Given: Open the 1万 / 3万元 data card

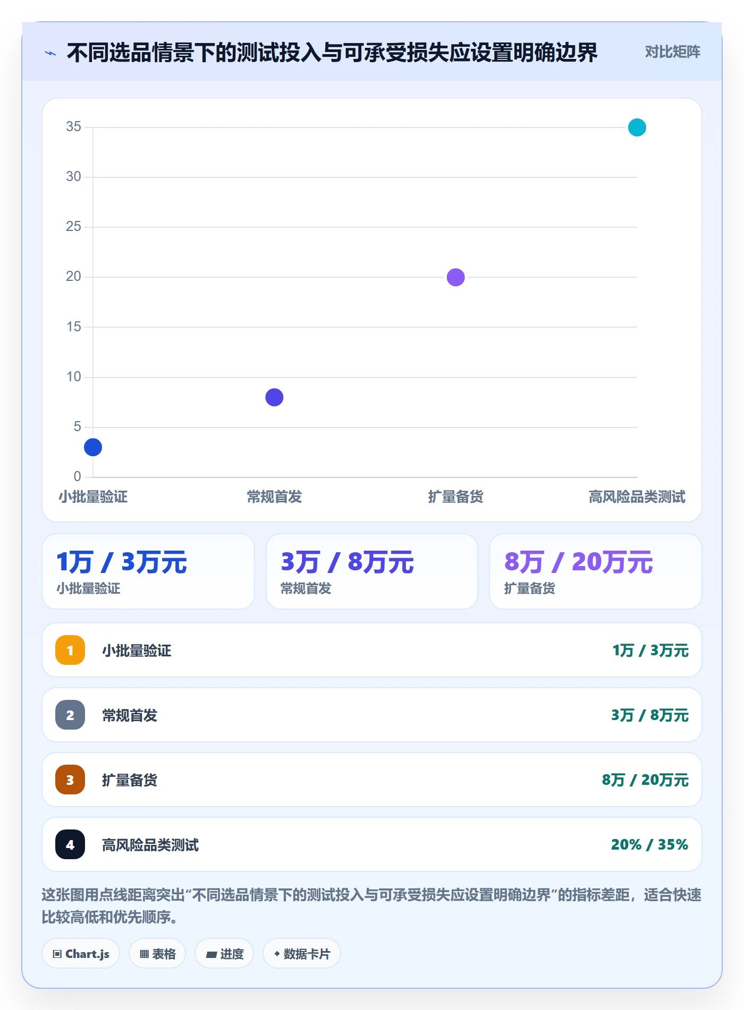Looking at the screenshot, I should pyautogui.click(x=148, y=571).
